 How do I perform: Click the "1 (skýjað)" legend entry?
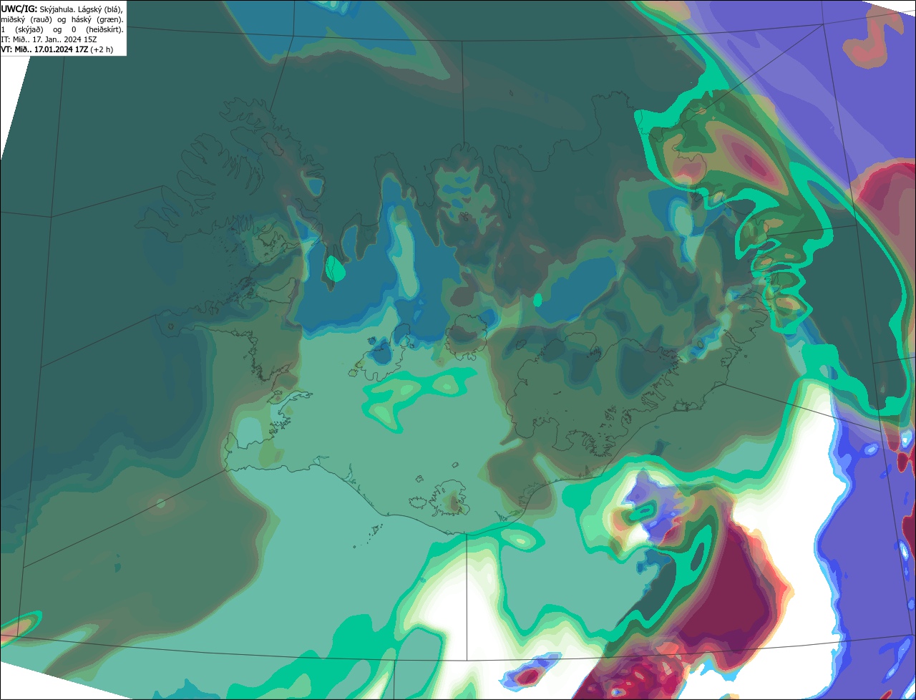(22, 30)
